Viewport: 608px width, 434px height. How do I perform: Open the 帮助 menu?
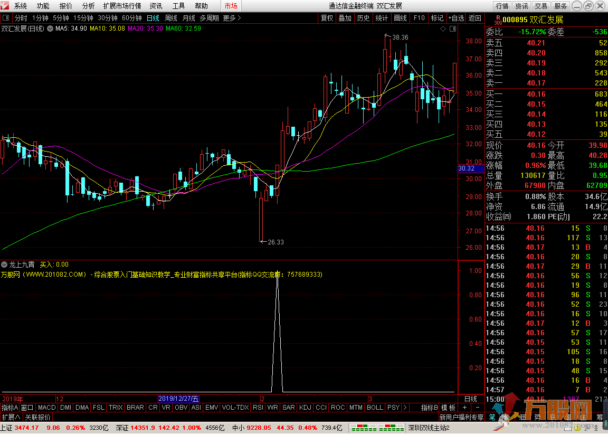[201, 6]
